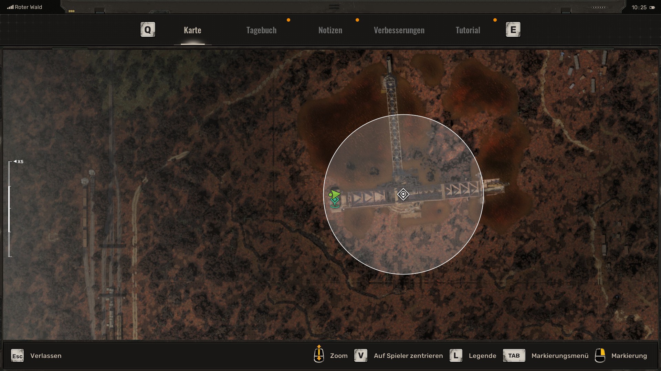Screen dimensions: 661x371
Task: Expand the Legende panel
Action: [x=482, y=356]
